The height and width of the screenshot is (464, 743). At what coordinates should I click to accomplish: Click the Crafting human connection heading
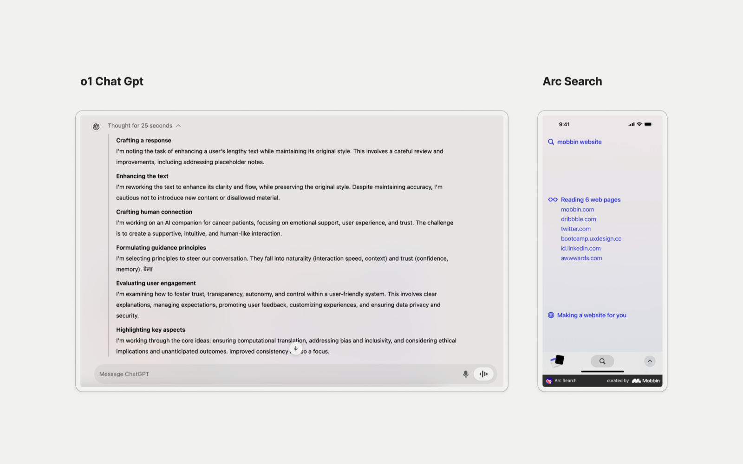point(154,212)
